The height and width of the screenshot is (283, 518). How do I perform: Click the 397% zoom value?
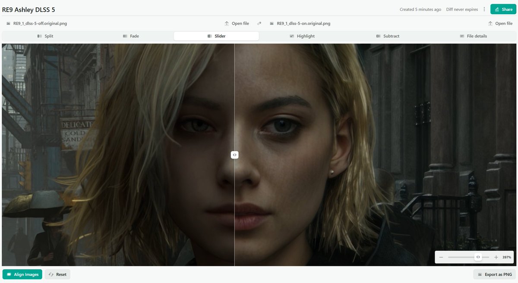[507, 257]
